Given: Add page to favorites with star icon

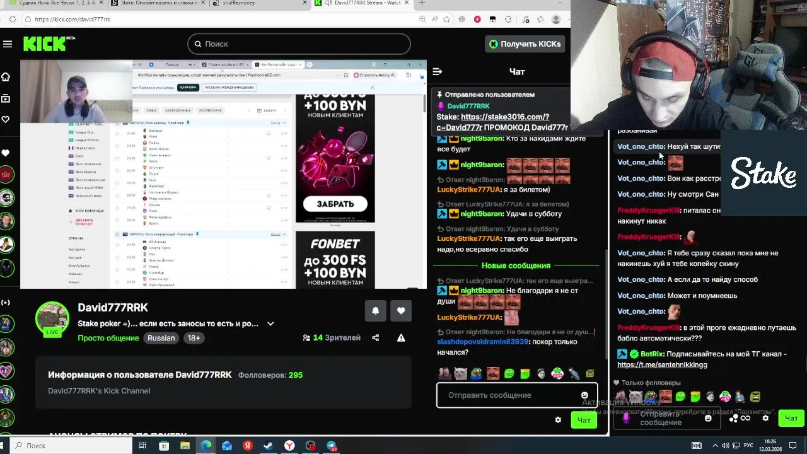Looking at the screenshot, I should click(447, 20).
